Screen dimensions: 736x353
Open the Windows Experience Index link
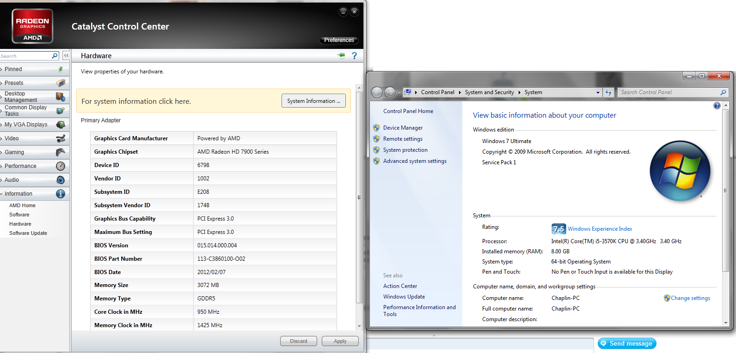pyautogui.click(x=600, y=229)
